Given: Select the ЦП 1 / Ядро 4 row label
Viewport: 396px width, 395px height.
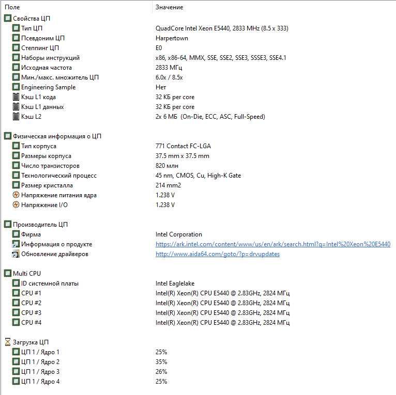Looking at the screenshot, I should [x=40, y=382].
